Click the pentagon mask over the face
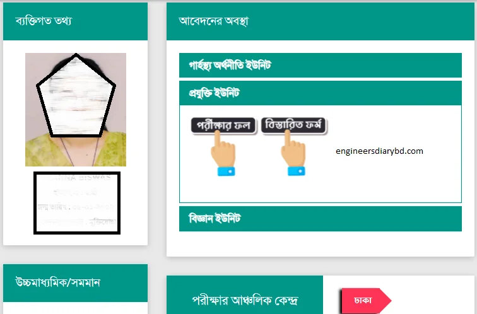The width and height of the screenshot is (477, 314). (x=76, y=97)
